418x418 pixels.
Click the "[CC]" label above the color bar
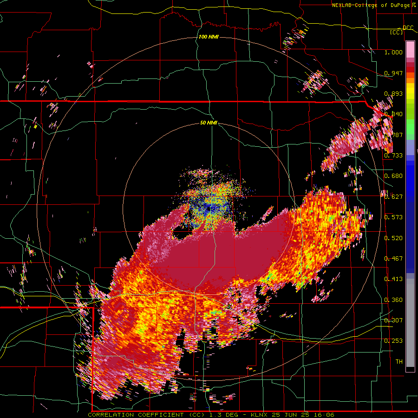(x=397, y=32)
